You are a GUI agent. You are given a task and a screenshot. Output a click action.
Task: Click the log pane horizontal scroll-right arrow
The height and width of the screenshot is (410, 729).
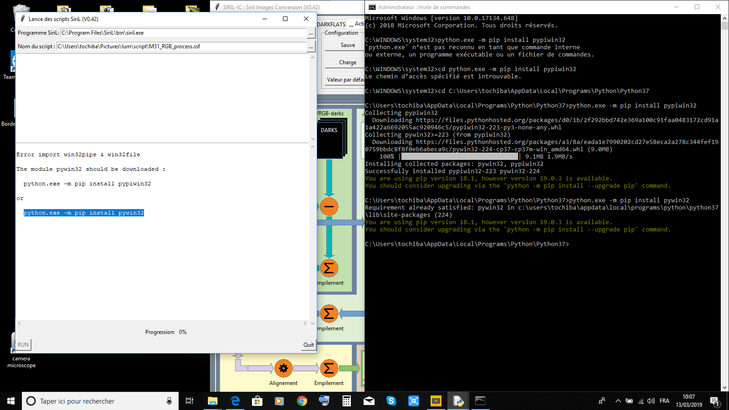(x=305, y=323)
